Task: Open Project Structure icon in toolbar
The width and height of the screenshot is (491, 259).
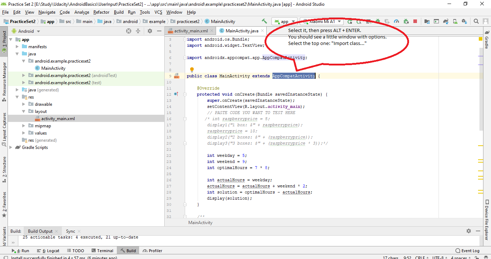Action: pyautogui.click(x=427, y=21)
